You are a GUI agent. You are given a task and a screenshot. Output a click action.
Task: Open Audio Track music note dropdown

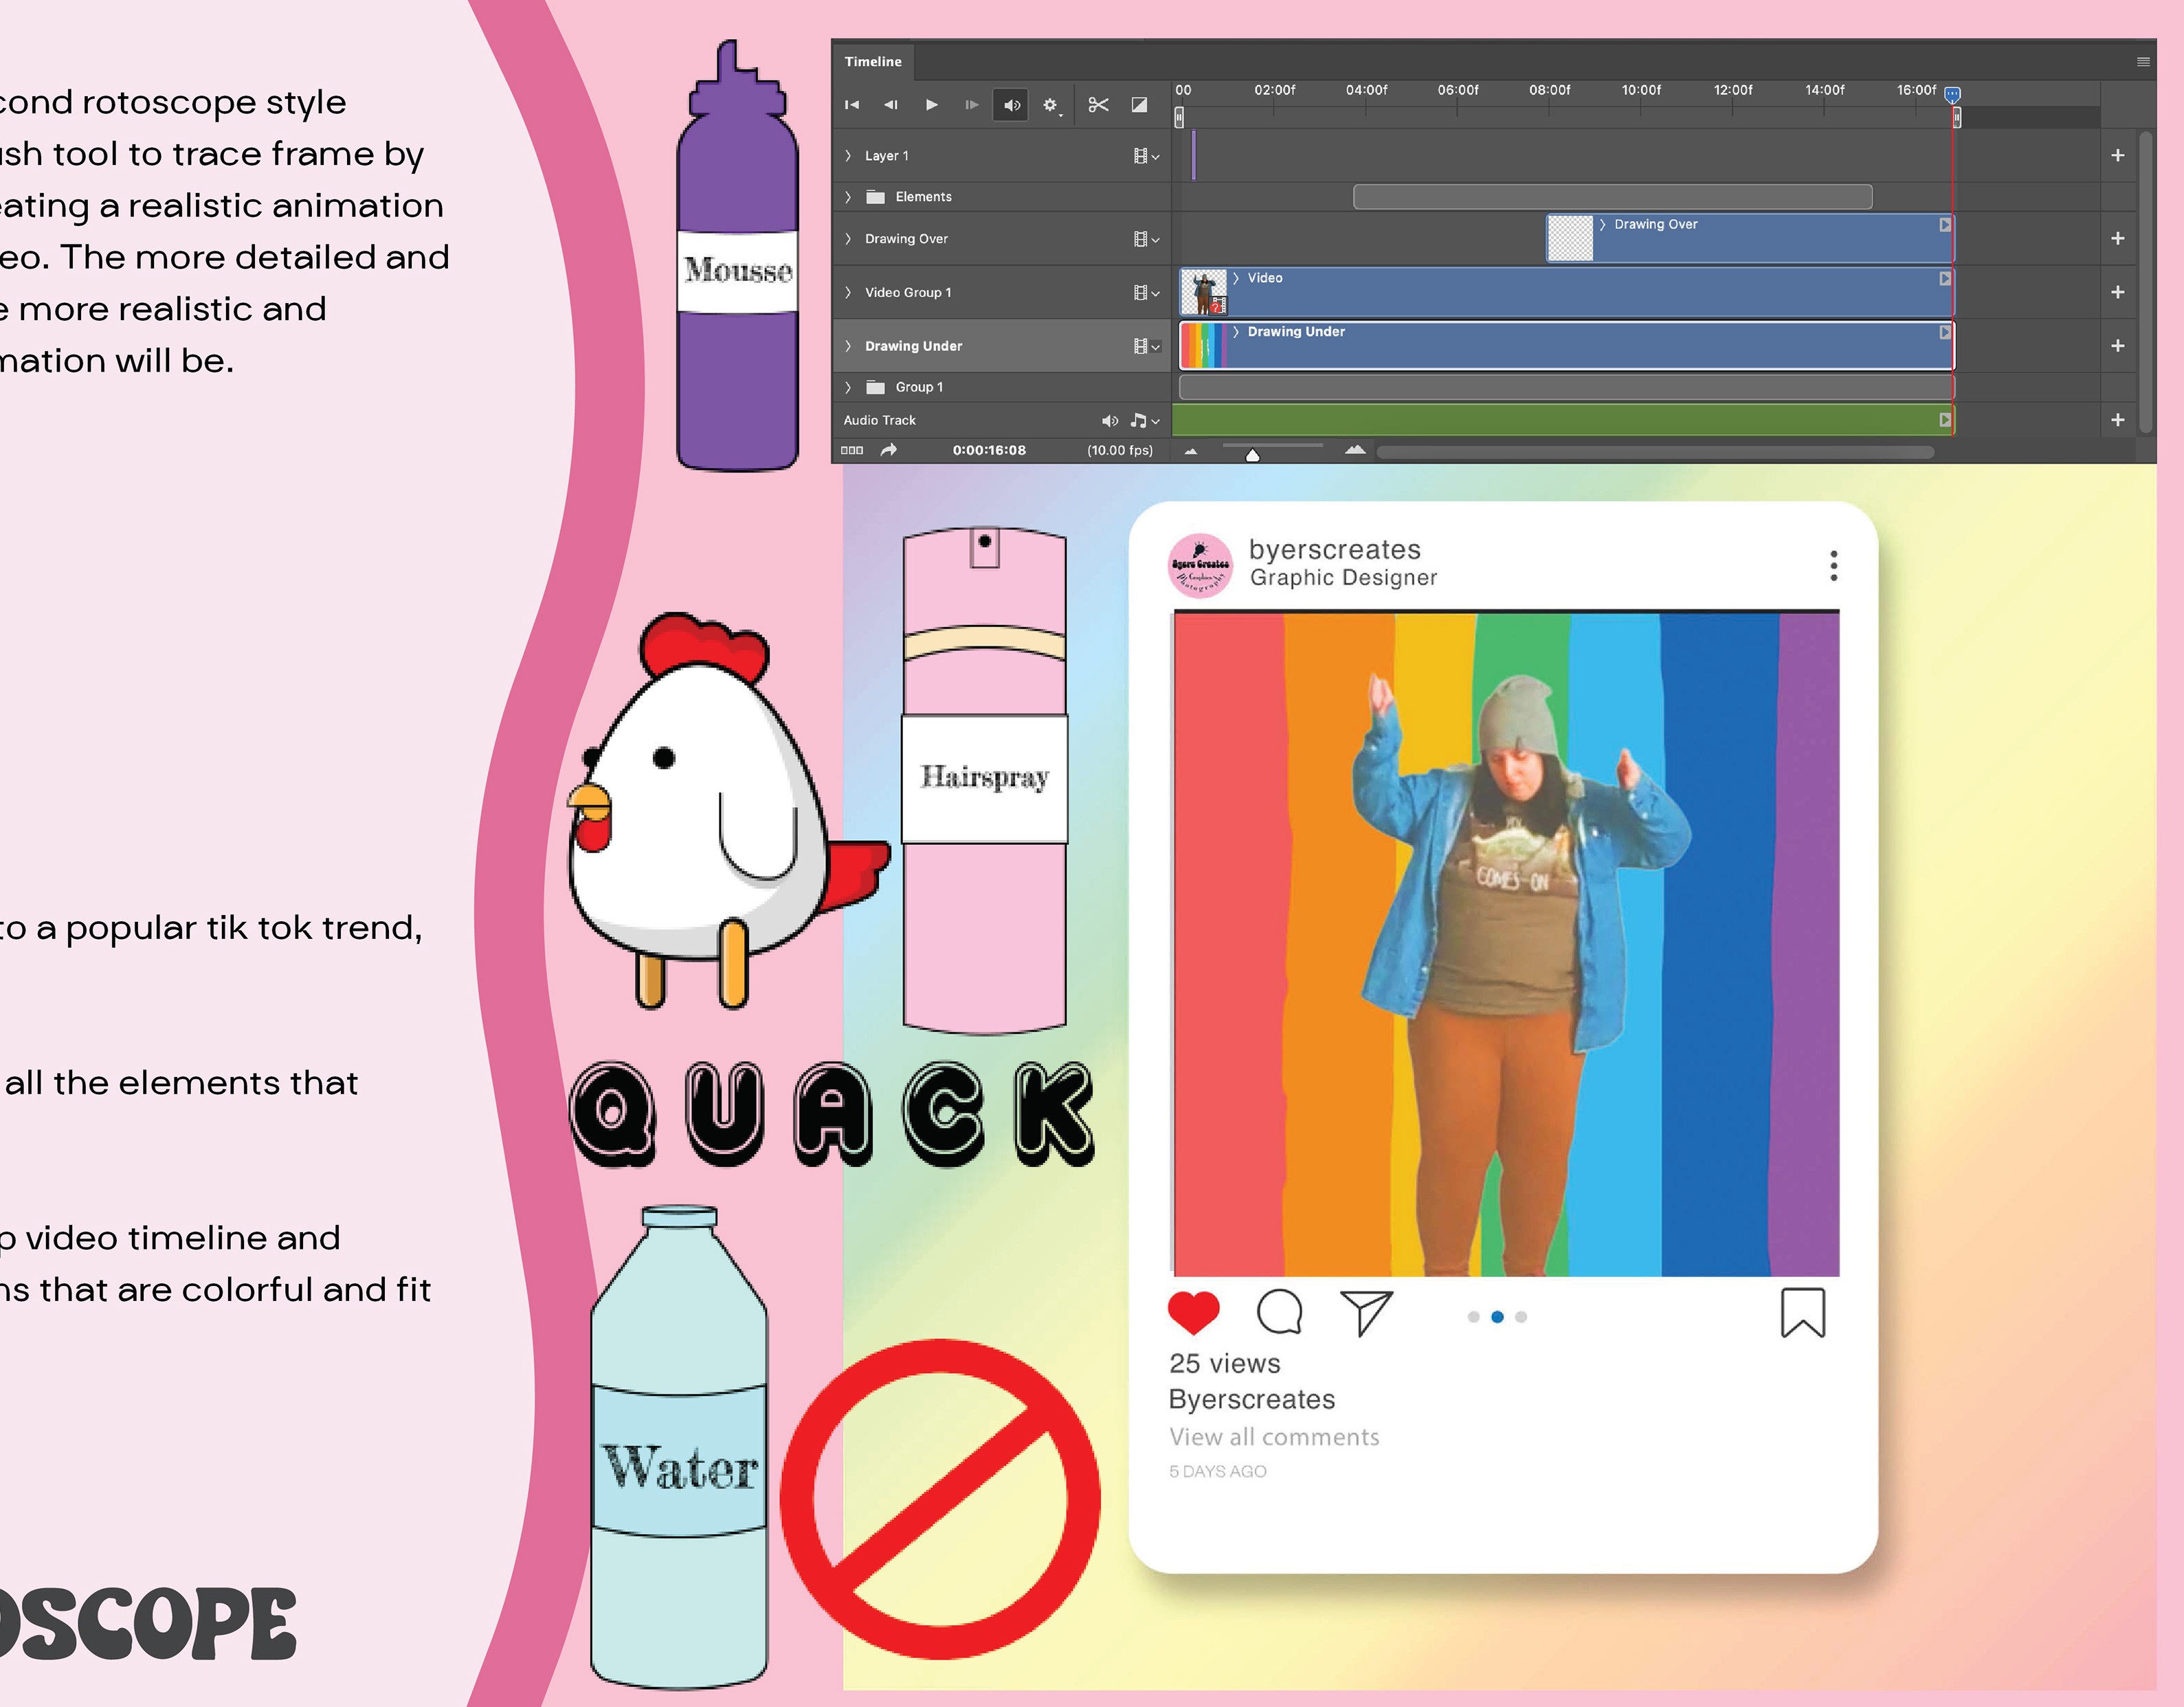pos(1145,421)
